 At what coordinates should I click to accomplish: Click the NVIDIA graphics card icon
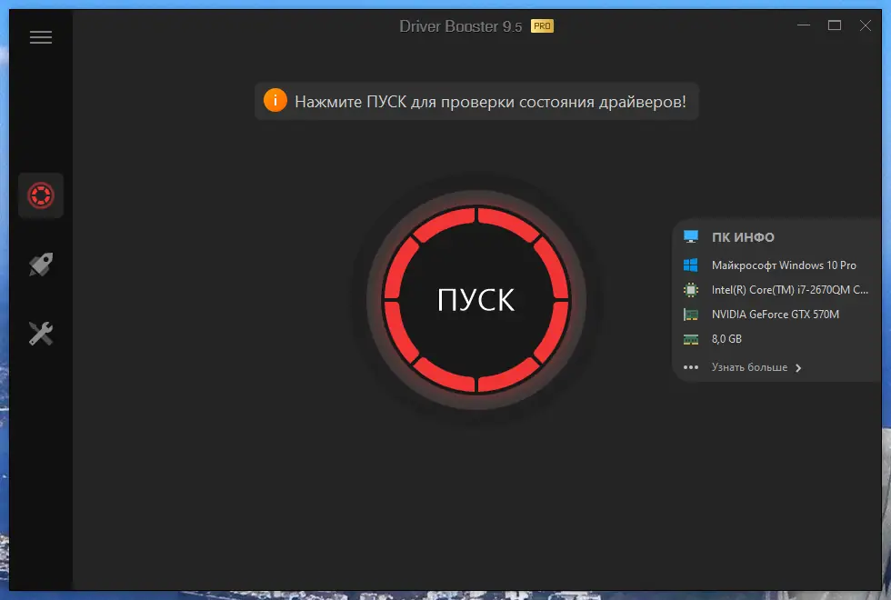coord(692,314)
